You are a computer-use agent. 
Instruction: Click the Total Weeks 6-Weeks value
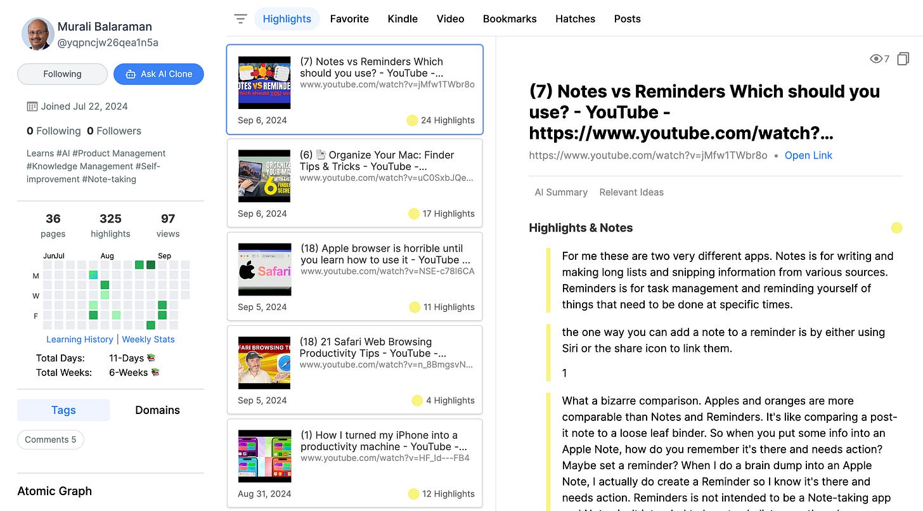coord(134,373)
